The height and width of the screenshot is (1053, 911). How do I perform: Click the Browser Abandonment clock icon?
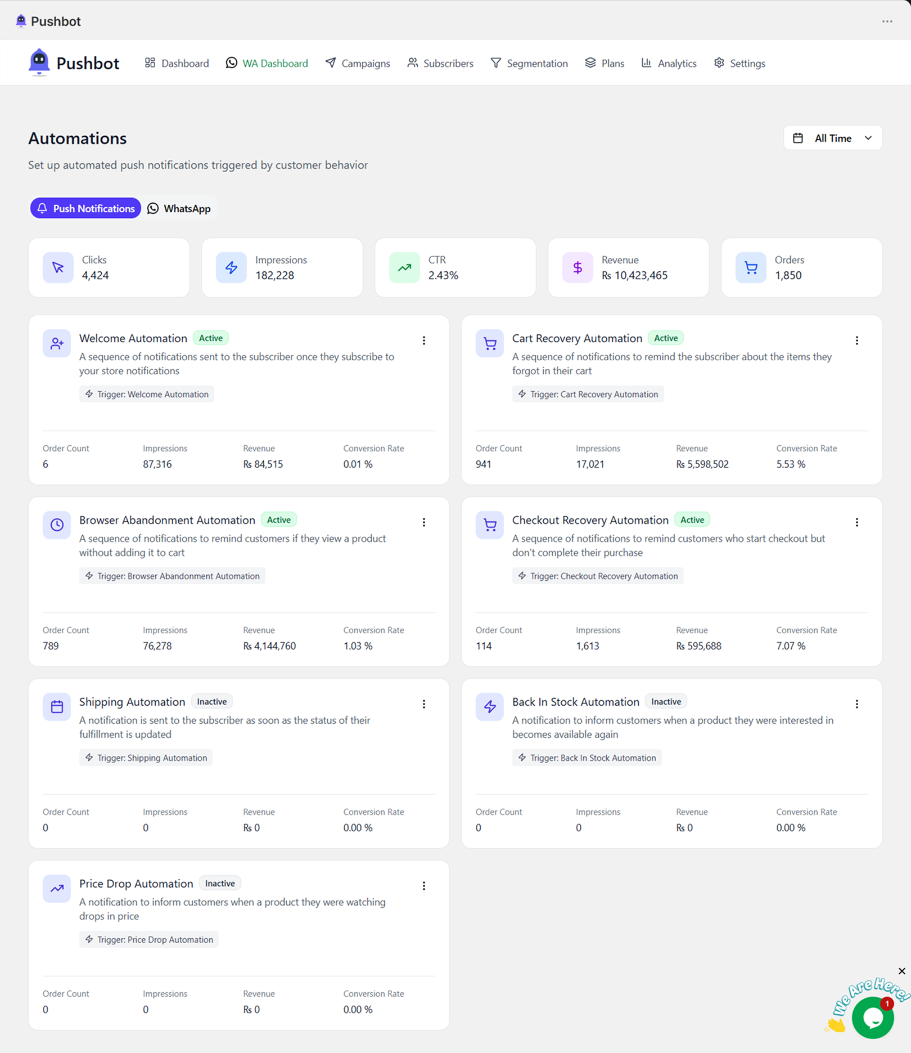[x=57, y=525]
